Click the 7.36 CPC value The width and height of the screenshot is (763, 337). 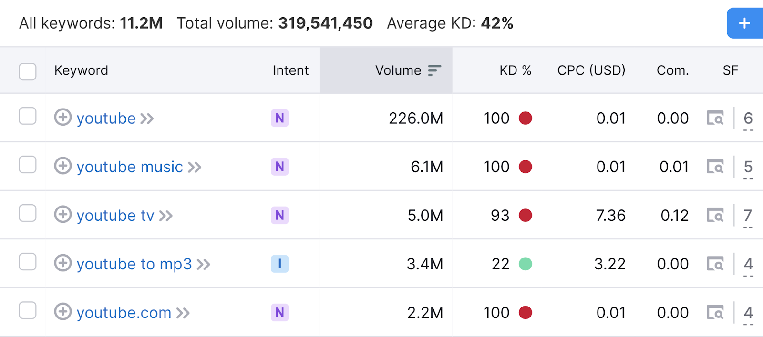611,215
